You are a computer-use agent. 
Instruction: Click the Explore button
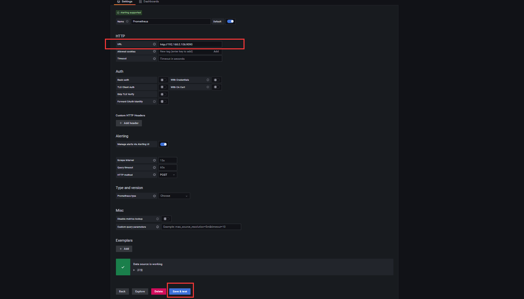coord(140,291)
